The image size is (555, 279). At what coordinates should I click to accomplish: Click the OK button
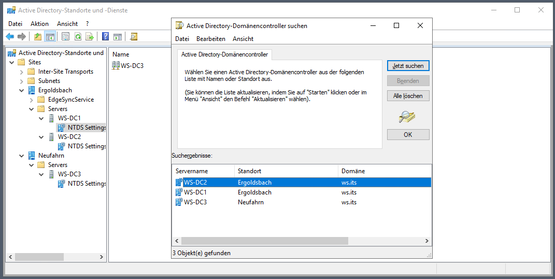click(408, 134)
